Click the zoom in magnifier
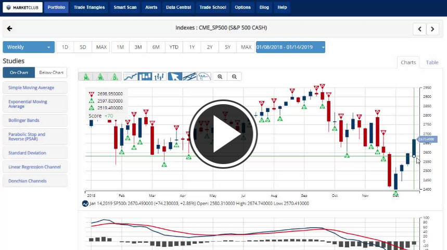447x250 pixels. 220,77
